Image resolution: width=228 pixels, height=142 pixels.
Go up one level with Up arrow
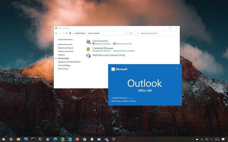click(66, 33)
